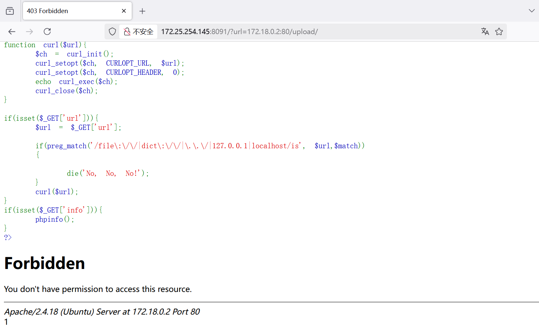Image resolution: width=539 pixels, height=329 pixels.
Task: Click the echo curl_exec code line
Action: pyautogui.click(x=76, y=81)
